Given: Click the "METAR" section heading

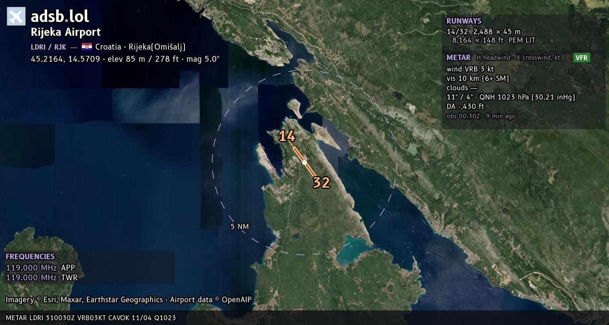Looking at the screenshot, I should (458, 58).
